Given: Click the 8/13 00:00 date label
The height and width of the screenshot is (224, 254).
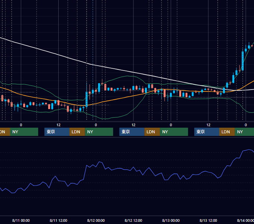Looking at the screenshot, I should pos(171,220).
